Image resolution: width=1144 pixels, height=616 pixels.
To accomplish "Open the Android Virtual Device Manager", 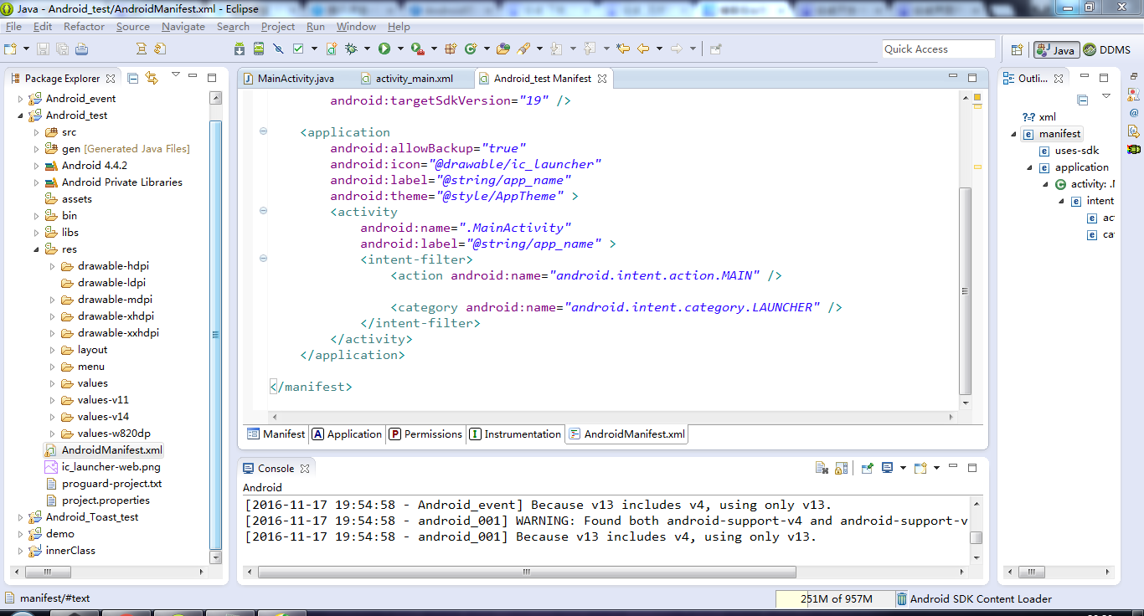I will tap(259, 49).
